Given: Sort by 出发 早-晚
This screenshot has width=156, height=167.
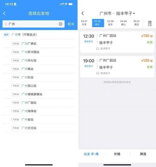Looking at the screenshot, I should pyautogui.click(x=91, y=154).
